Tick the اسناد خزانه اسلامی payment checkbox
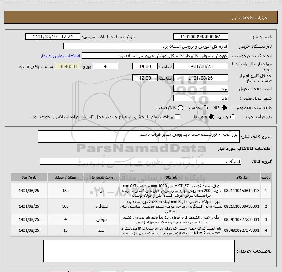282x272 pixels. coord(178,117)
